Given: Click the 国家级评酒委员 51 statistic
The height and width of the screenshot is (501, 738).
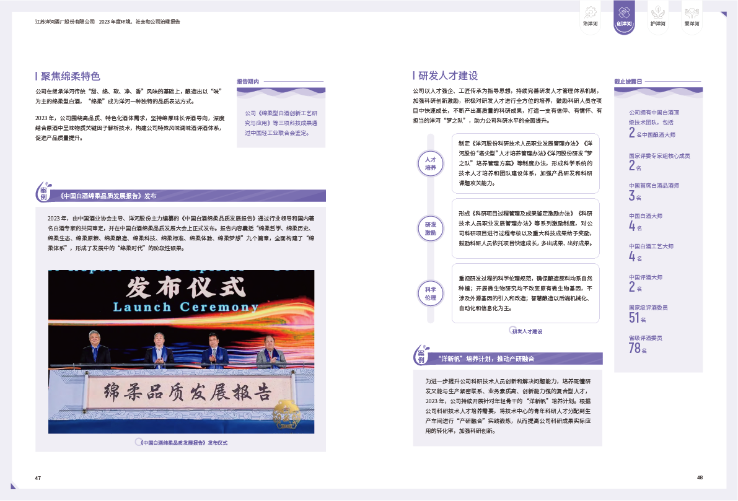Looking at the screenshot, I should (644, 314).
